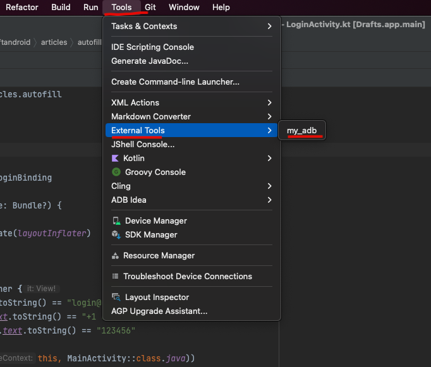Screen dimensions: 431x367
Task: Select my_adb external tool
Action: coord(302,131)
